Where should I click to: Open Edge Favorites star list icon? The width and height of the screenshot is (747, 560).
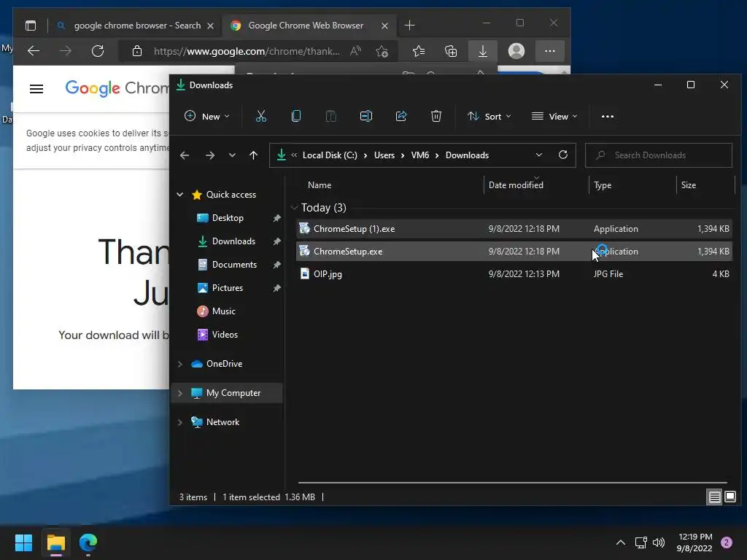[418, 51]
